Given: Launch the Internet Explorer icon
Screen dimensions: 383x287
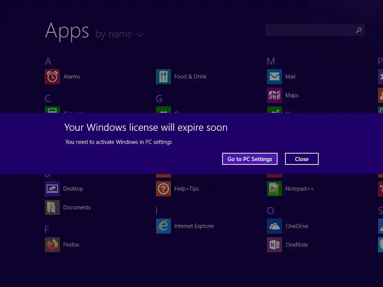Looking at the screenshot, I should click(163, 226).
